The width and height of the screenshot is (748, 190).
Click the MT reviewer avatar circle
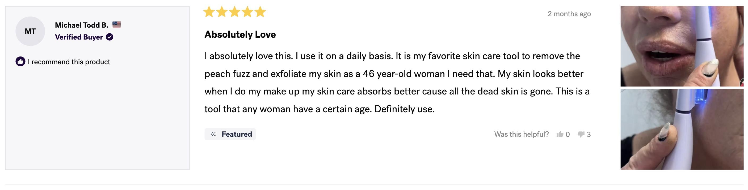pyautogui.click(x=30, y=31)
